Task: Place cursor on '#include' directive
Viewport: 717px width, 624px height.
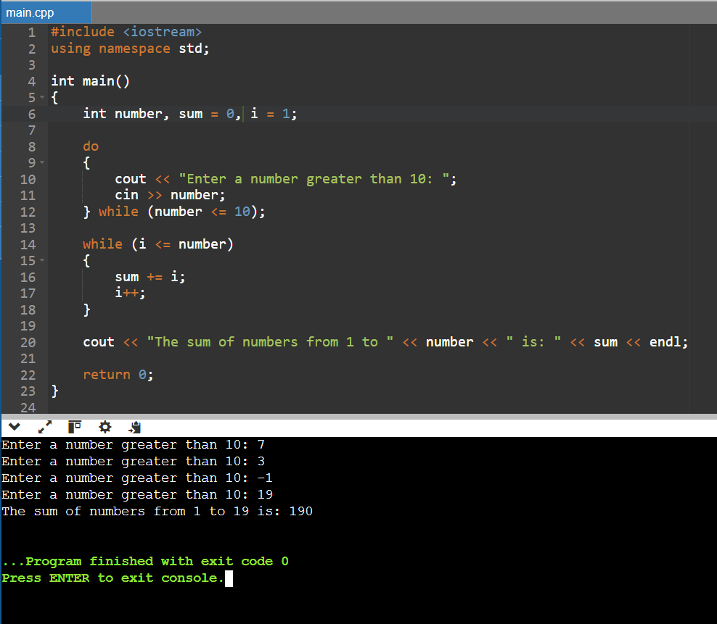Action: coord(83,32)
